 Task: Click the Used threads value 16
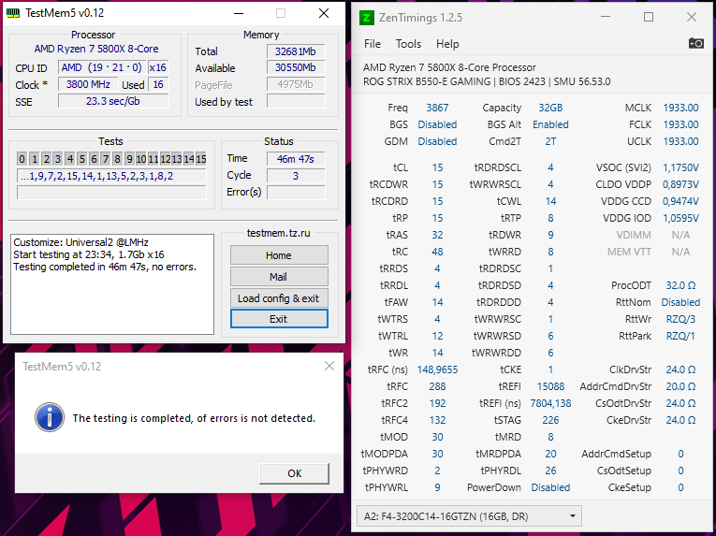click(x=158, y=84)
